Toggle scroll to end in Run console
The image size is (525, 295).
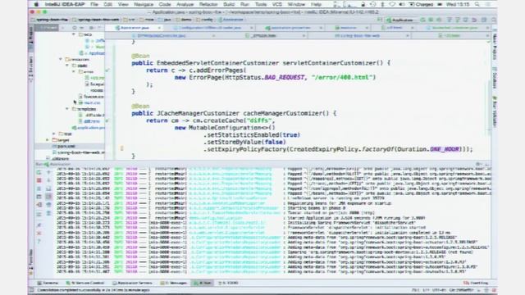(x=48, y=197)
